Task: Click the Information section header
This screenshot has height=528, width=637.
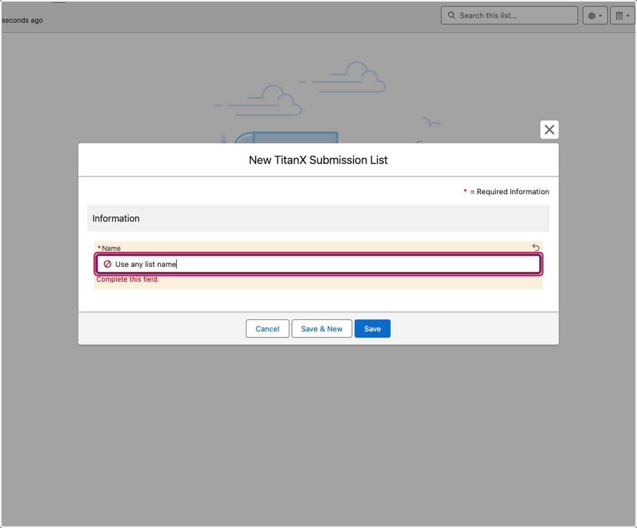Action: pos(318,218)
